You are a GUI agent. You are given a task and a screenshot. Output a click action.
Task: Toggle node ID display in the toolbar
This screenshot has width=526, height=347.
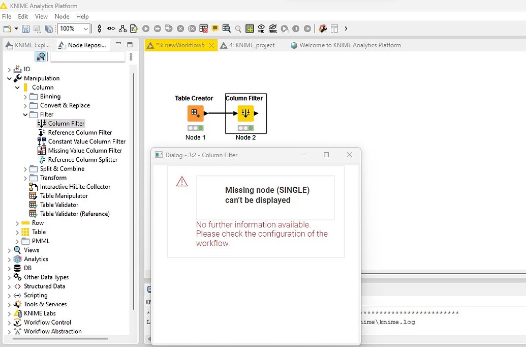coord(261,28)
